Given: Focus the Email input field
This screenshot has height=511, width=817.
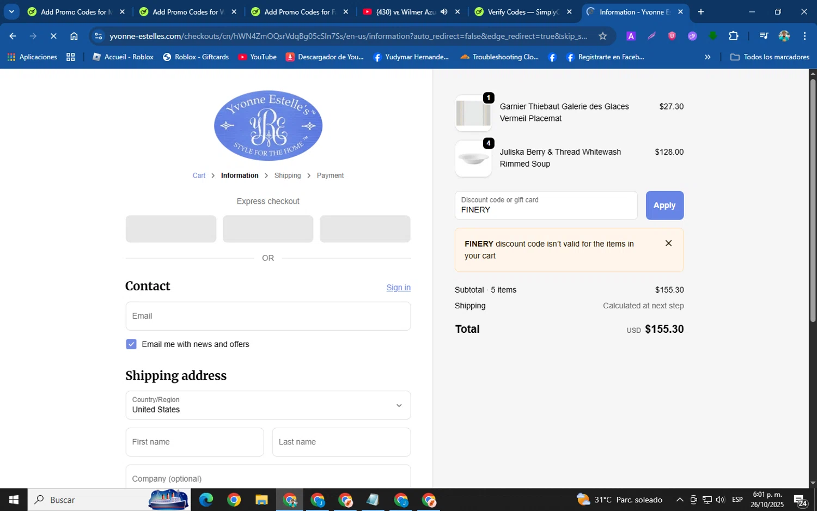Looking at the screenshot, I should [268, 316].
